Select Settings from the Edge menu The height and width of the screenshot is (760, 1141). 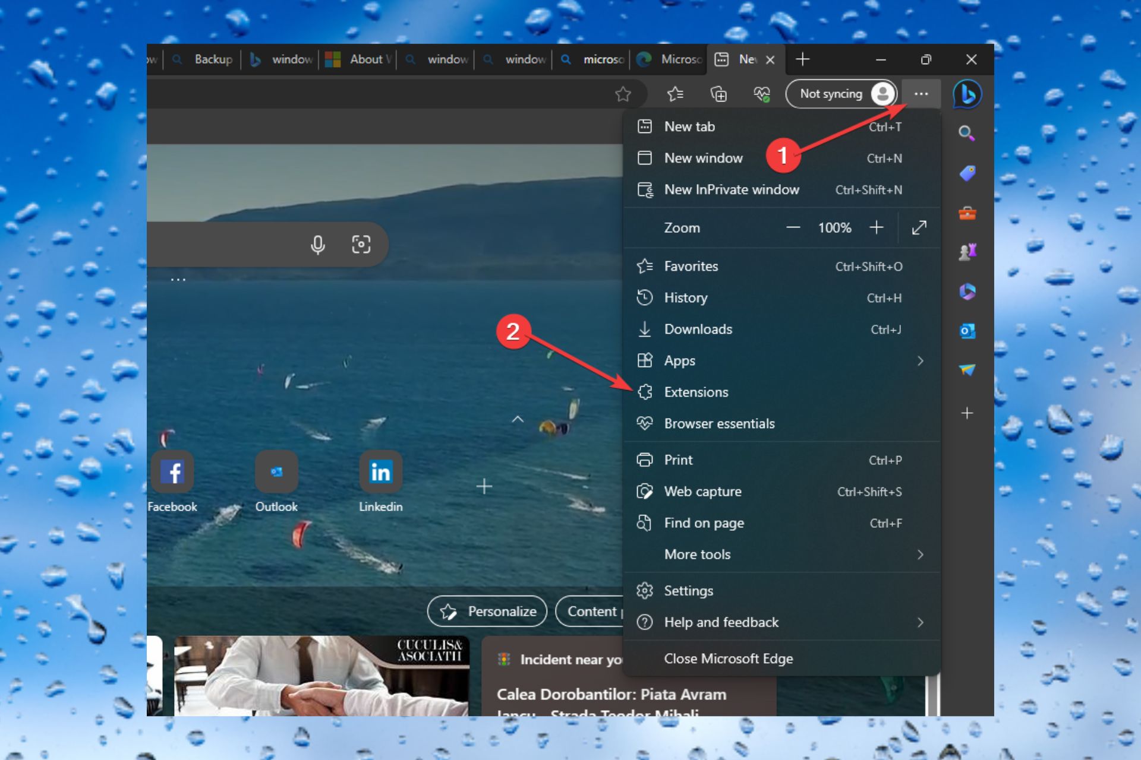pos(689,590)
